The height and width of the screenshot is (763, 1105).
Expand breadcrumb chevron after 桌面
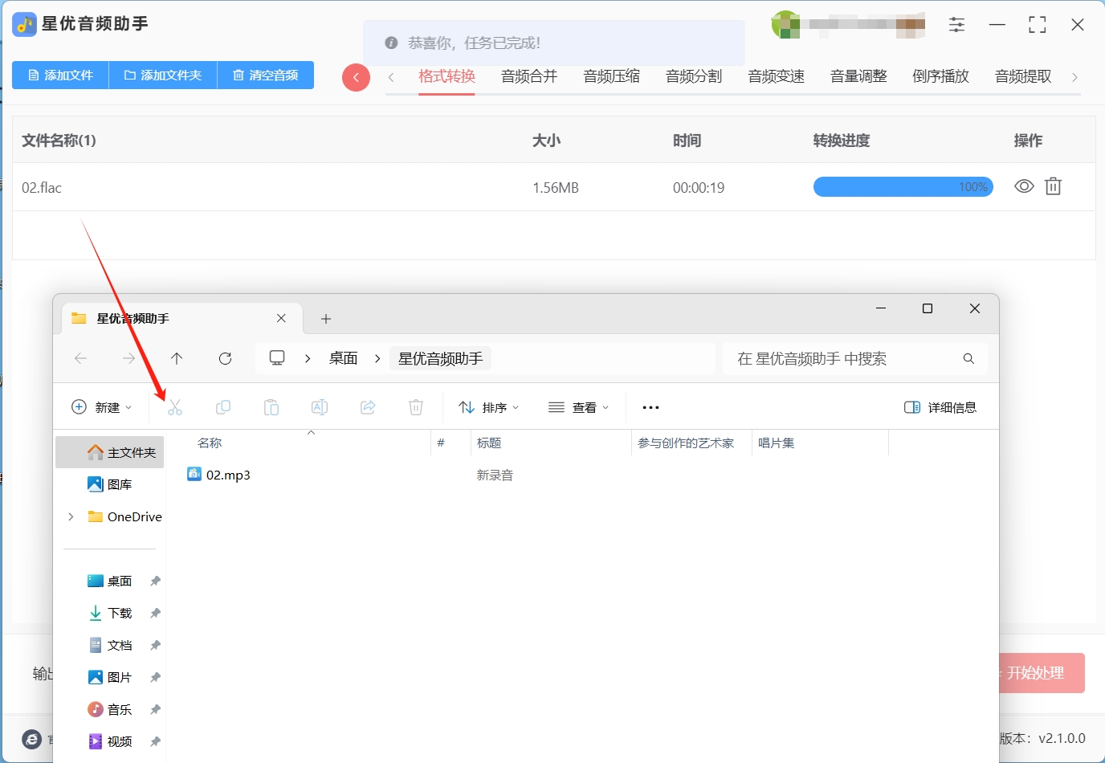[377, 358]
